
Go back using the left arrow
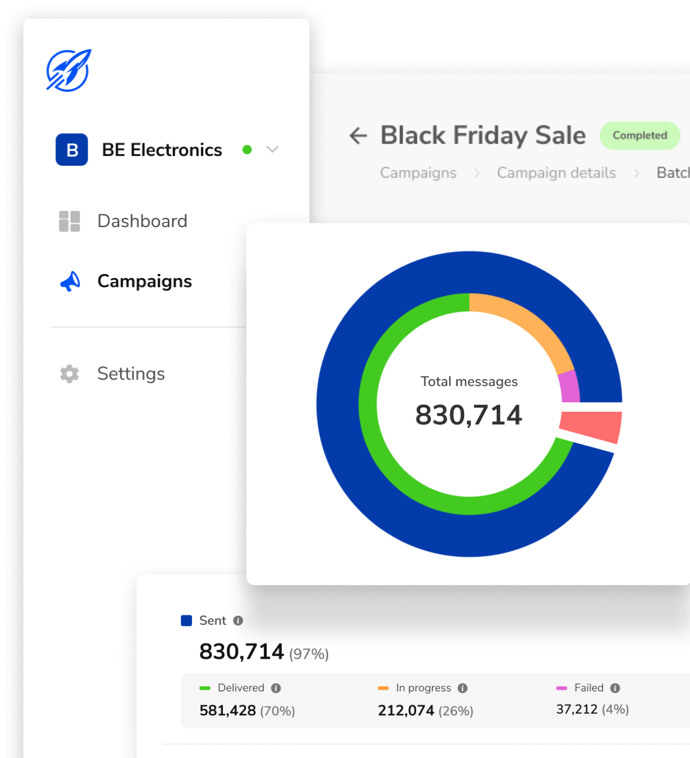click(358, 135)
